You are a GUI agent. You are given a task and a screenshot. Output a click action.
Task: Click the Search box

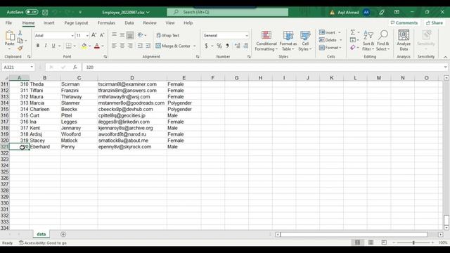[x=228, y=12]
